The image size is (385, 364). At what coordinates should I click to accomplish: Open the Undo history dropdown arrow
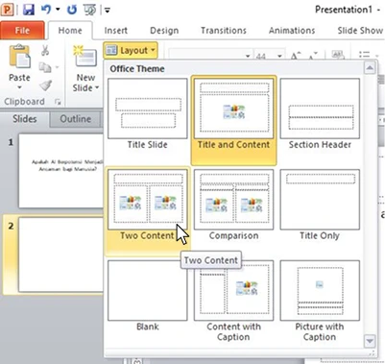[x=58, y=10]
